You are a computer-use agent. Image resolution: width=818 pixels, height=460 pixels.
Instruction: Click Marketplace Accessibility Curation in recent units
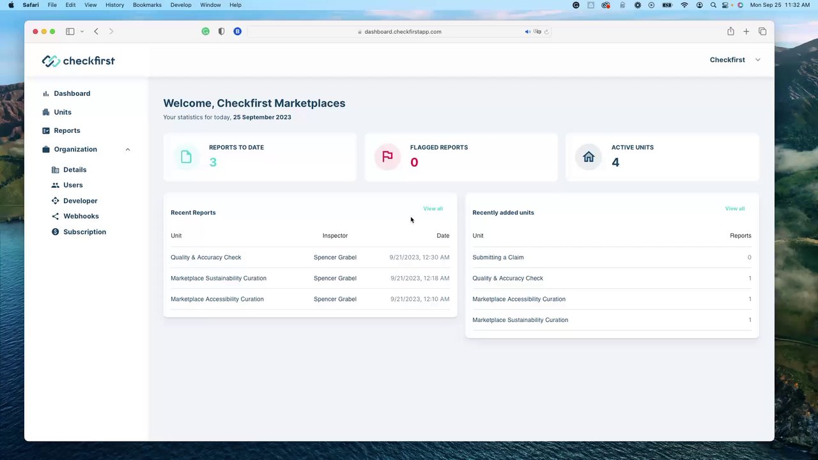click(519, 299)
